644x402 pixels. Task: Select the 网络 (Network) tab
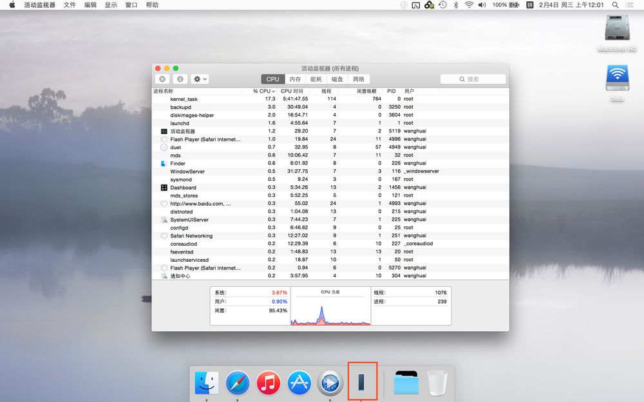359,79
